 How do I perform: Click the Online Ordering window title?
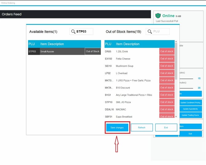8,3
